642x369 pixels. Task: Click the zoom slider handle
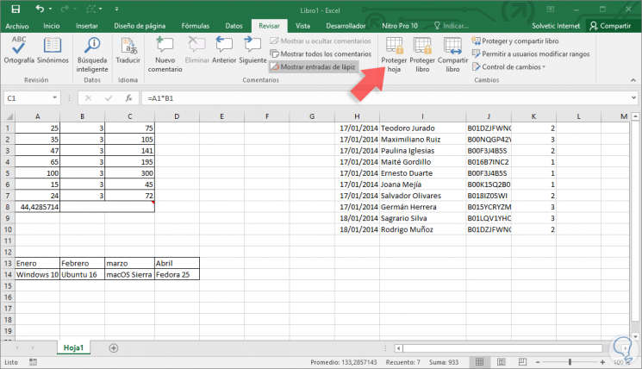coord(570,362)
